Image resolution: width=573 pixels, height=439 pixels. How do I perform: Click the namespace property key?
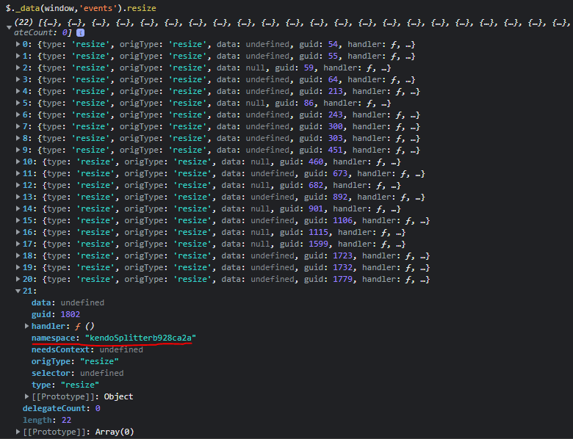point(54,338)
